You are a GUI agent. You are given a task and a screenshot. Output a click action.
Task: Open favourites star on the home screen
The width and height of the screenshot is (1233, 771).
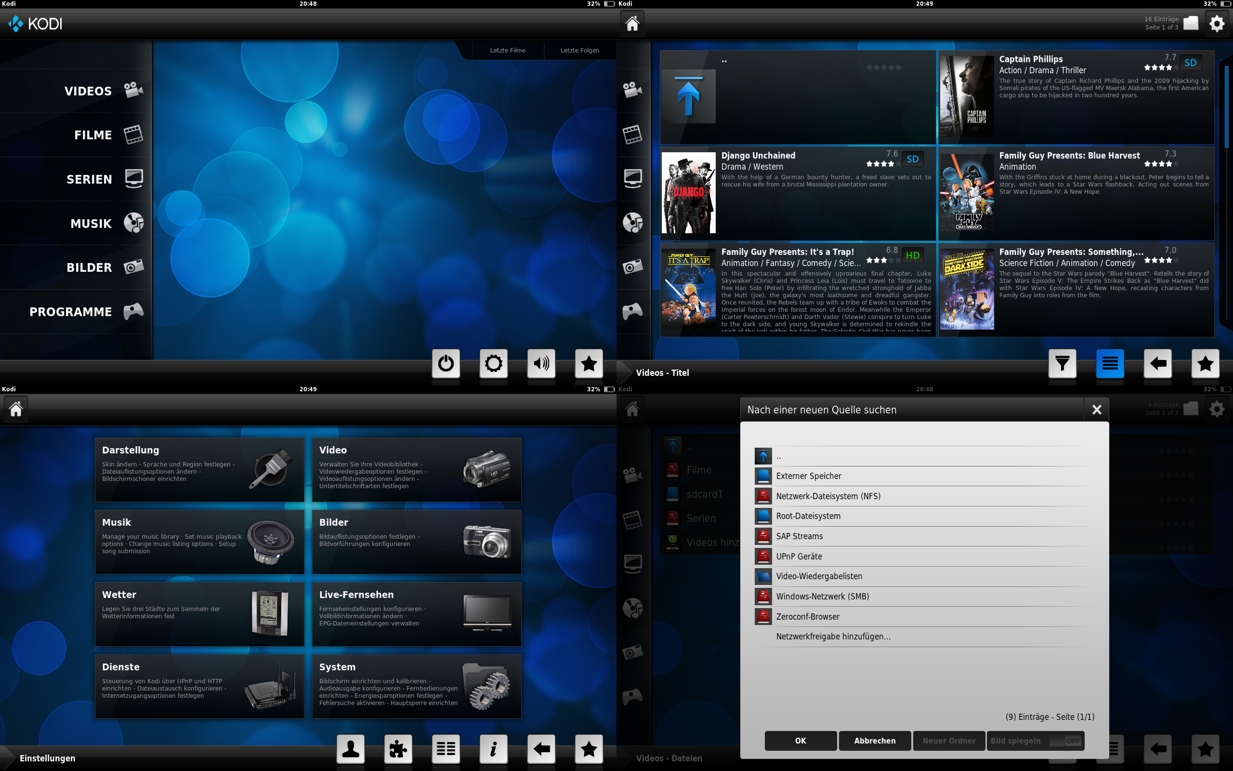pos(589,363)
